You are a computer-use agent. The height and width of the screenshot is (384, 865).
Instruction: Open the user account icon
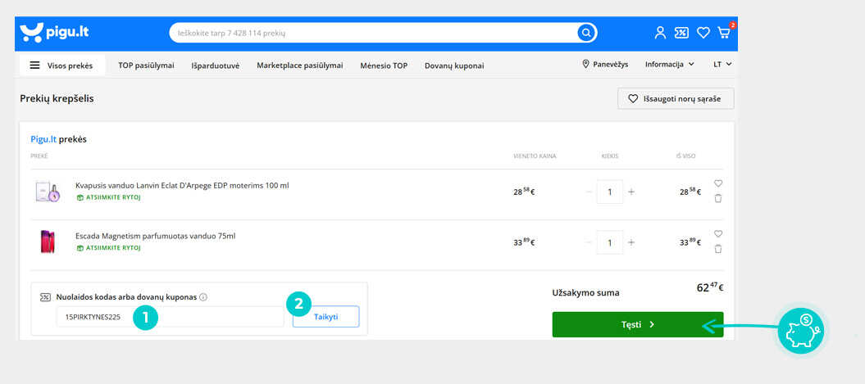(x=660, y=33)
